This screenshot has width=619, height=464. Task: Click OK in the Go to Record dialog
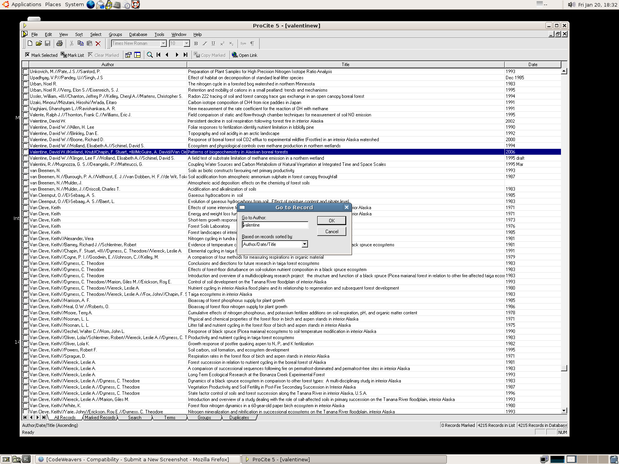tap(331, 220)
